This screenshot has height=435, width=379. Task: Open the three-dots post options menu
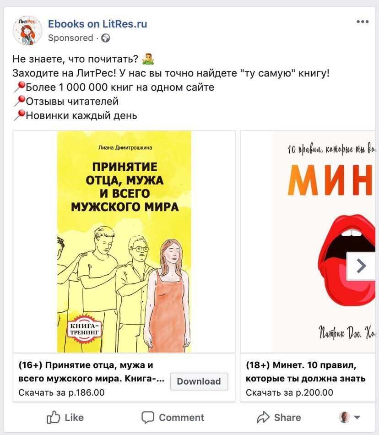363,22
